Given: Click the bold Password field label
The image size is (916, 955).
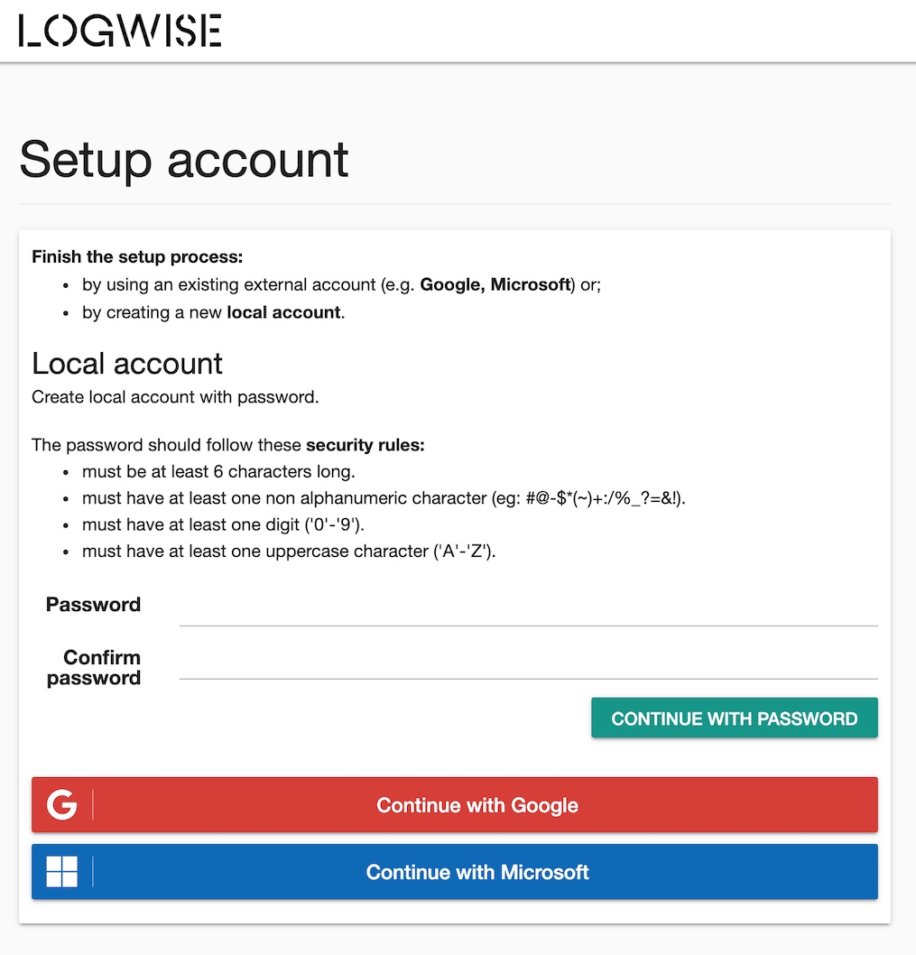Looking at the screenshot, I should coord(93,605).
